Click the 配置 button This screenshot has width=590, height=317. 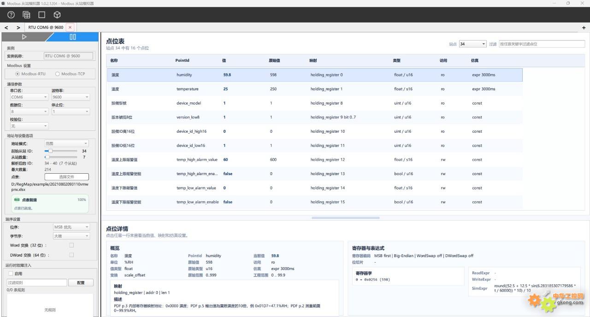click(x=81, y=282)
